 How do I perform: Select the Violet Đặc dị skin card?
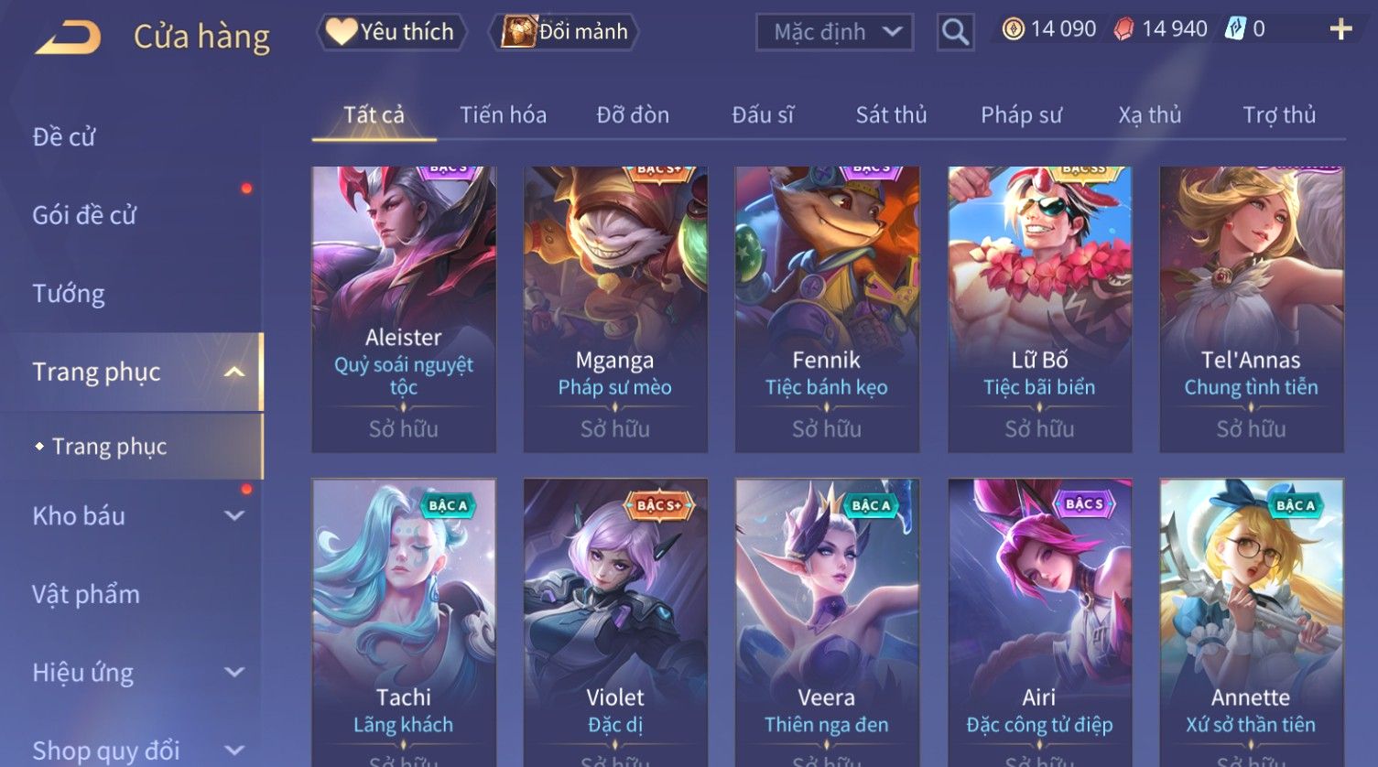tap(615, 622)
